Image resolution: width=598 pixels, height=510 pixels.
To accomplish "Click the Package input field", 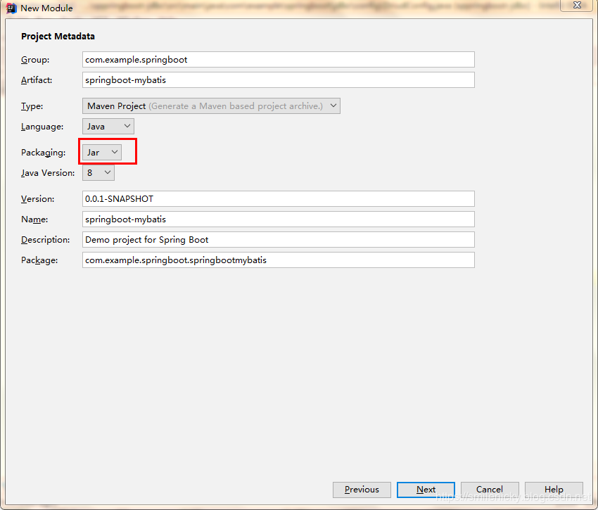I will click(279, 260).
